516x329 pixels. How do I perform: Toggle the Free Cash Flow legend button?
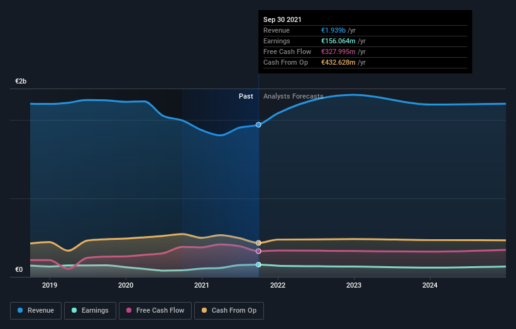(x=155, y=311)
